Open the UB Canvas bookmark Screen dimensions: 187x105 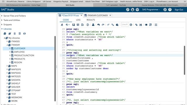pos(47,1)
